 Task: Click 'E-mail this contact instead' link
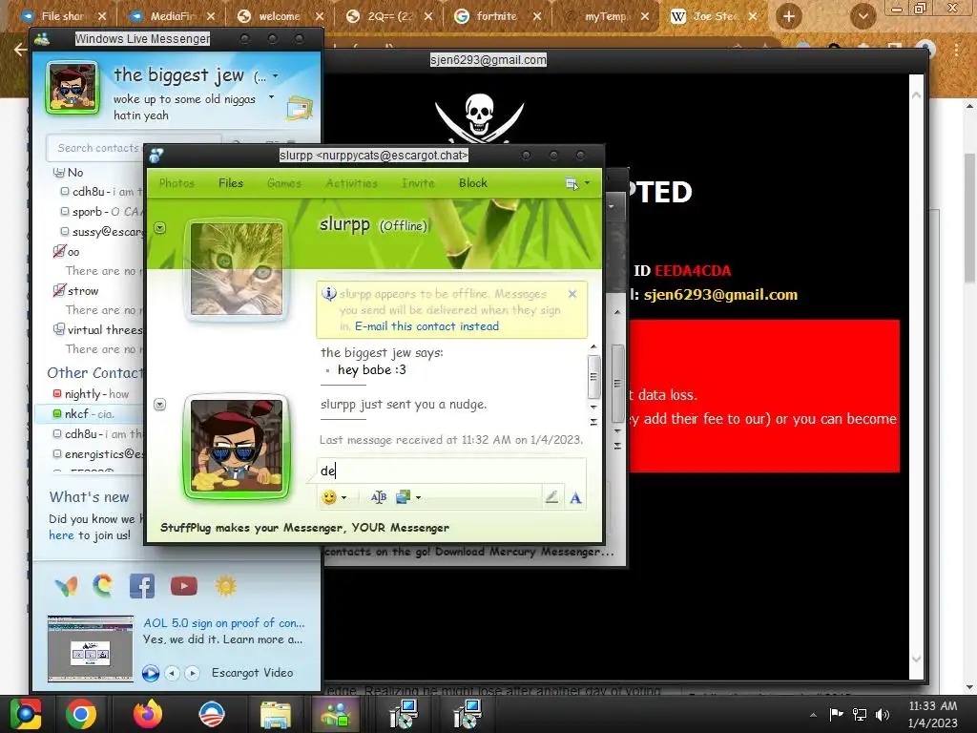426,326
